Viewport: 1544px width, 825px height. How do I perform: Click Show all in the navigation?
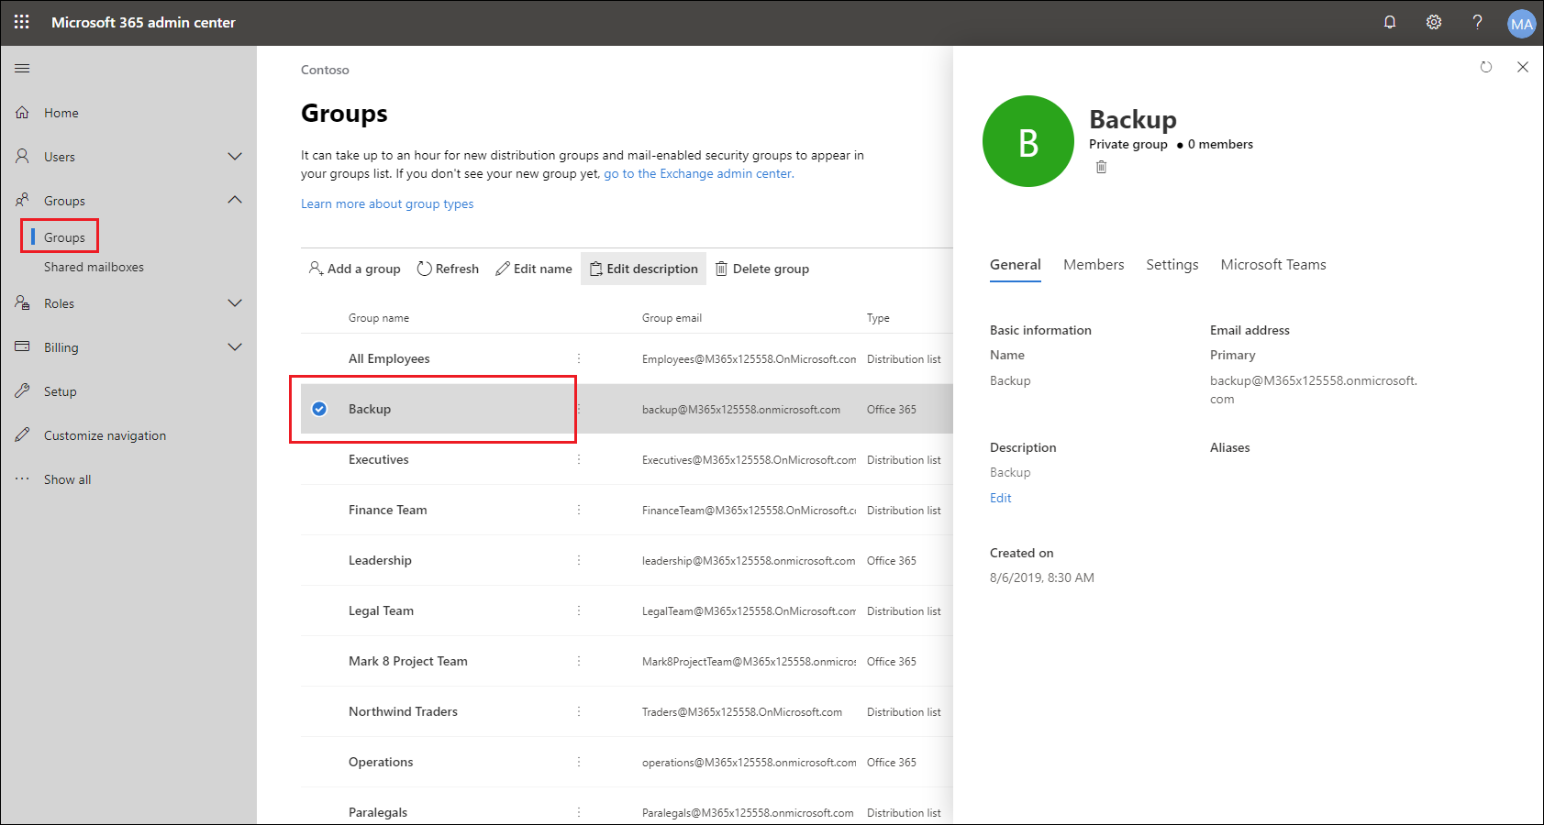pyautogui.click(x=67, y=479)
